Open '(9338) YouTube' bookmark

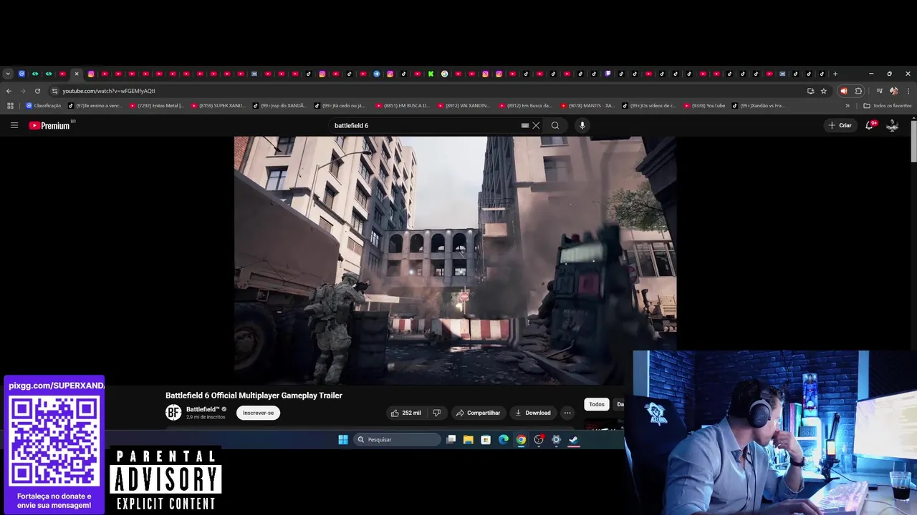704,106
